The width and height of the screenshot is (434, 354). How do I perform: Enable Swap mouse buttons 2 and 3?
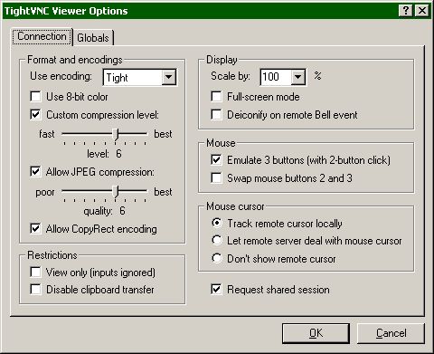click(216, 178)
